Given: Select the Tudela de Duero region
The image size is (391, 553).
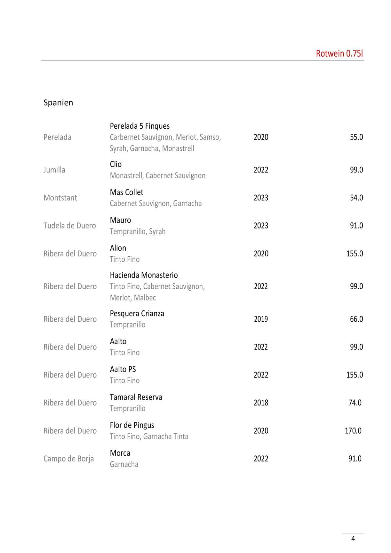Looking at the screenshot, I should point(70,226).
